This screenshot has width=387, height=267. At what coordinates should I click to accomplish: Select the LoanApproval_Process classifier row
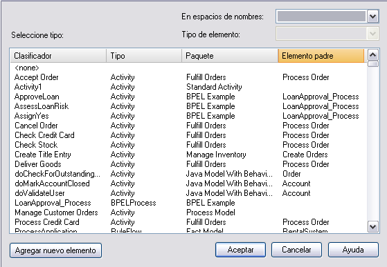coord(188,203)
